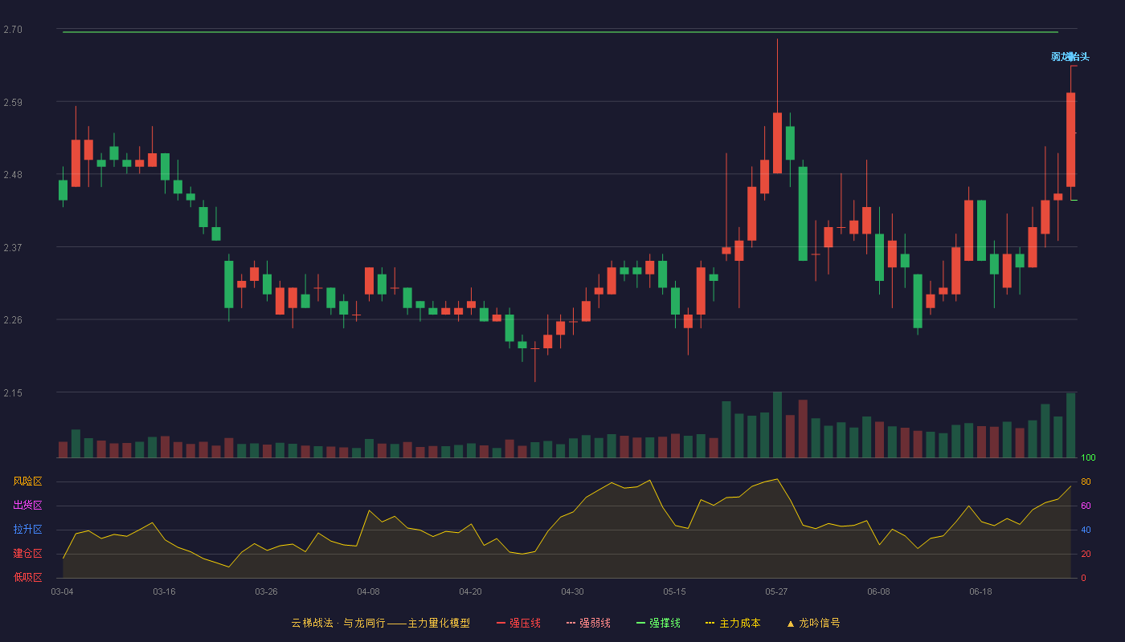This screenshot has width=1125, height=642.
Task: Select the 风险区 zone label
Action: (27, 481)
